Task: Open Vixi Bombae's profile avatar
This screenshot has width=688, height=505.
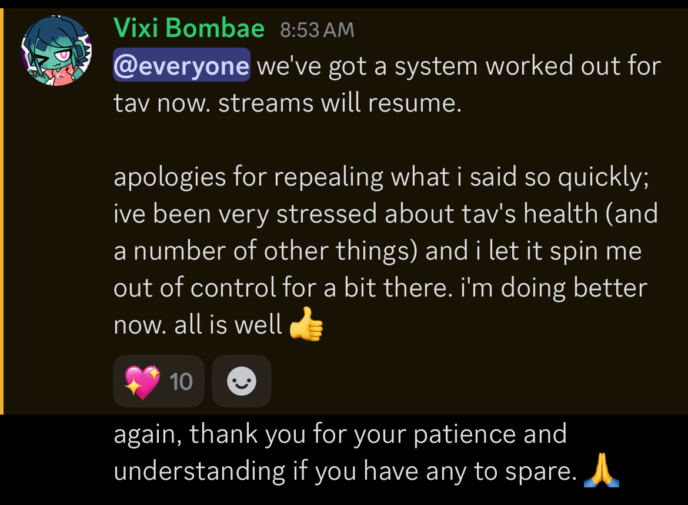Action: pyautogui.click(x=56, y=51)
